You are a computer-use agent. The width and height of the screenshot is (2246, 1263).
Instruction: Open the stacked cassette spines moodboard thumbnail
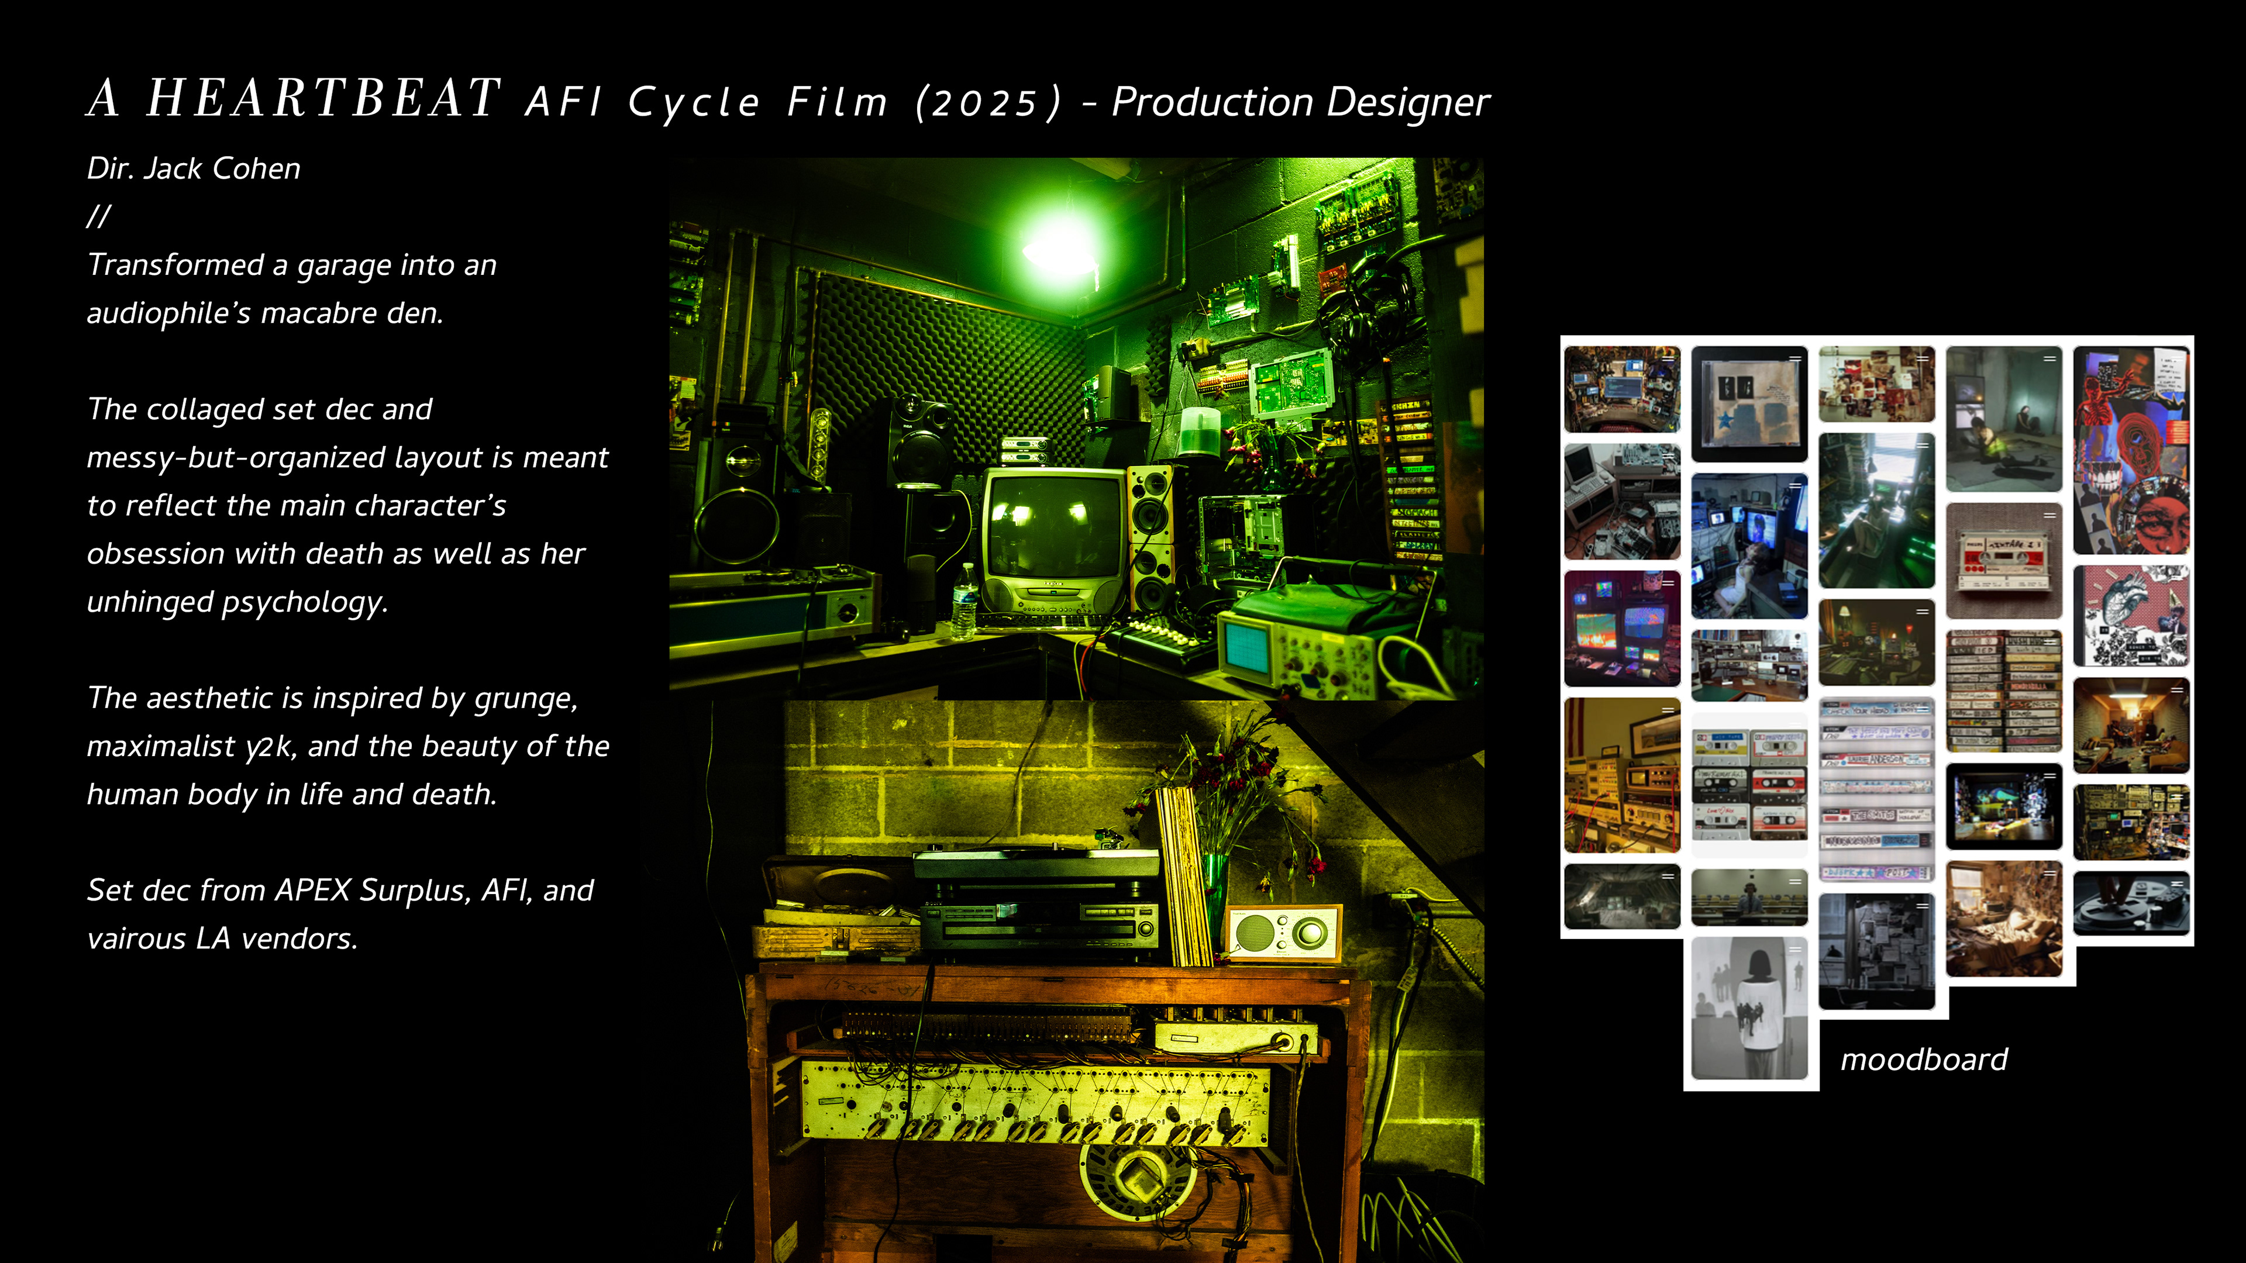point(2004,691)
